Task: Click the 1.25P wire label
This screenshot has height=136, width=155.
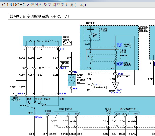Action: (31, 75)
